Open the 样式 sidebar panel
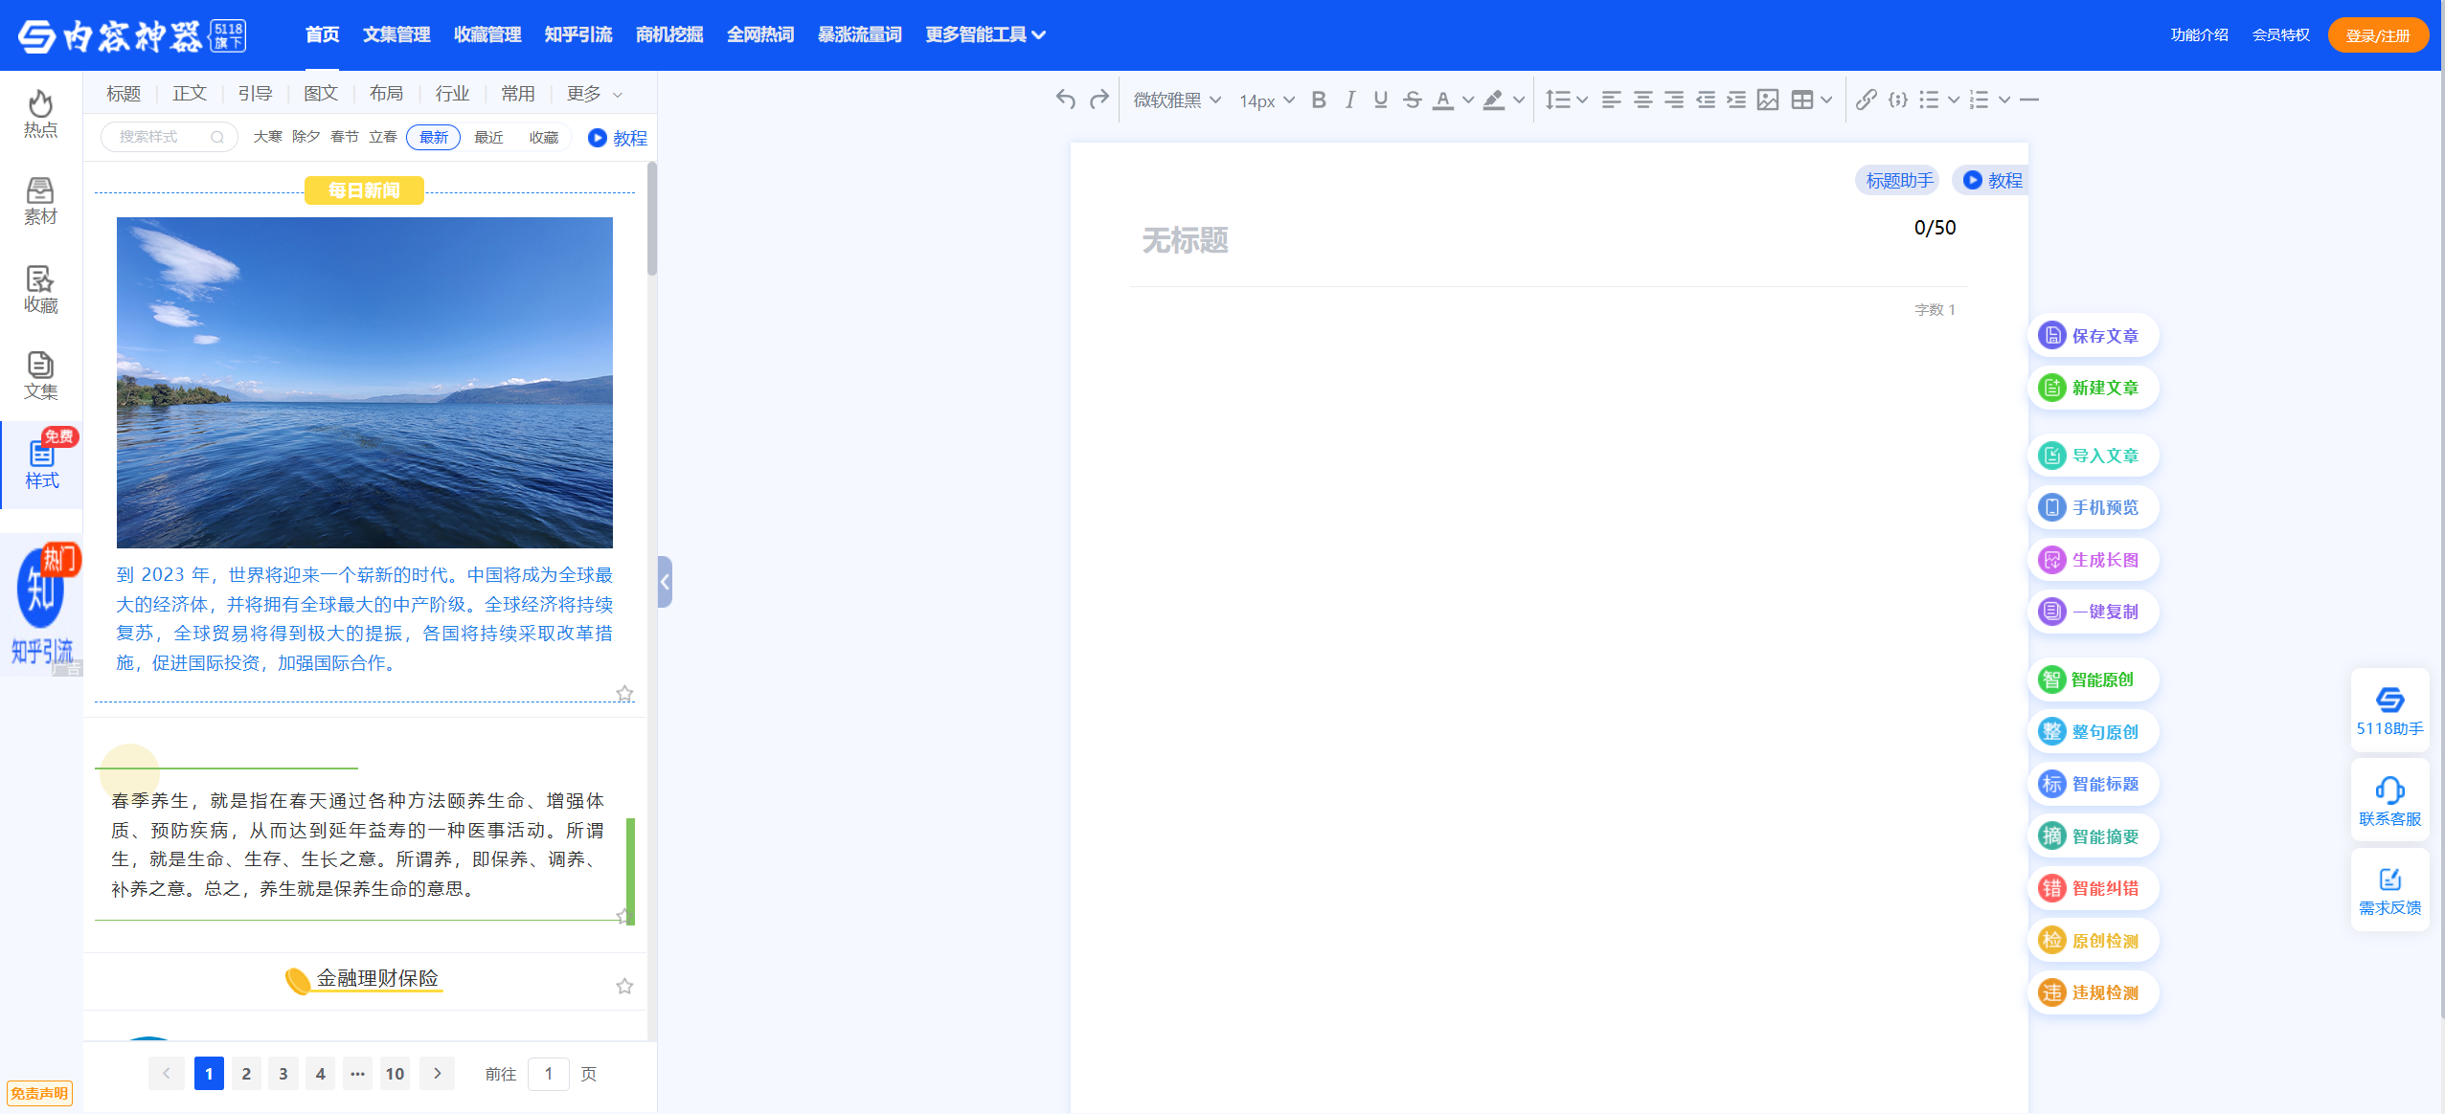Screen dimensions: 2445x1114 click(x=41, y=464)
